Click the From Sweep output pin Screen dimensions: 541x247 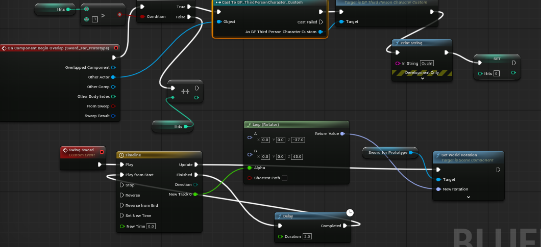(113, 106)
